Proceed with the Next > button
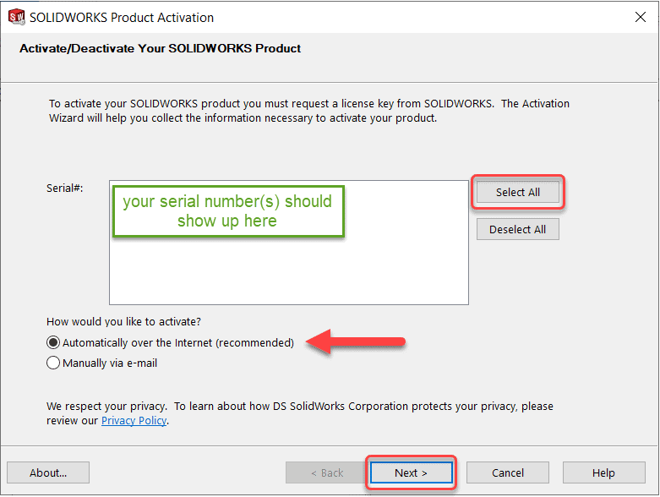This screenshot has width=660, height=497. point(411,472)
